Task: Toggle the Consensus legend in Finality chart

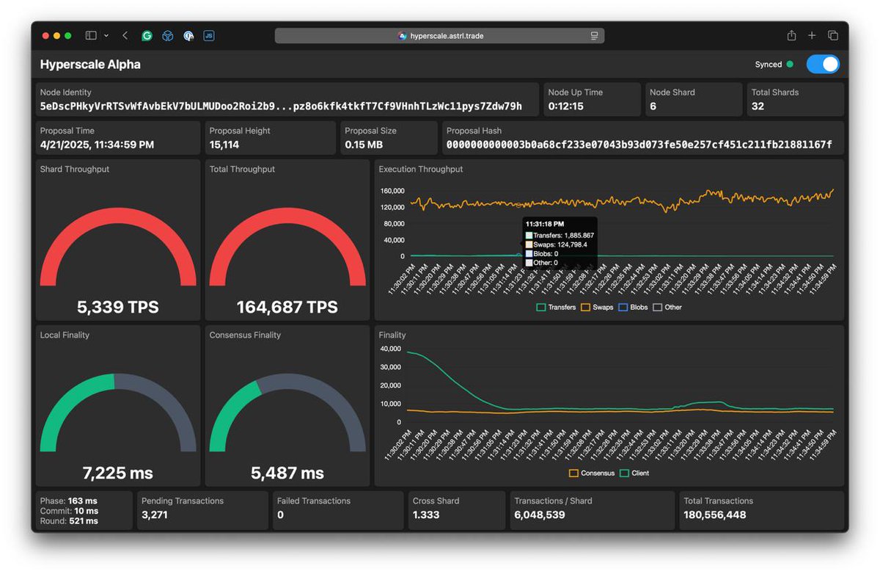Action: pos(592,473)
